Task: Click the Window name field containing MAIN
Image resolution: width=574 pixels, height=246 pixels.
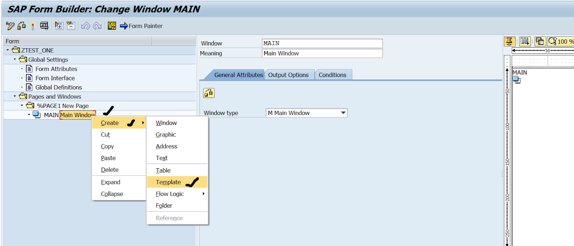Action: 322,43
